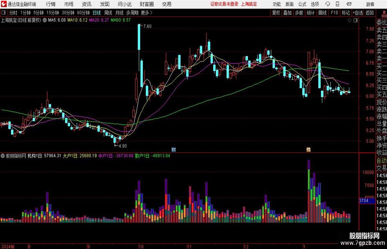Open the 公式 formula menu
This screenshot has width=387, height=249.
point(302,4)
